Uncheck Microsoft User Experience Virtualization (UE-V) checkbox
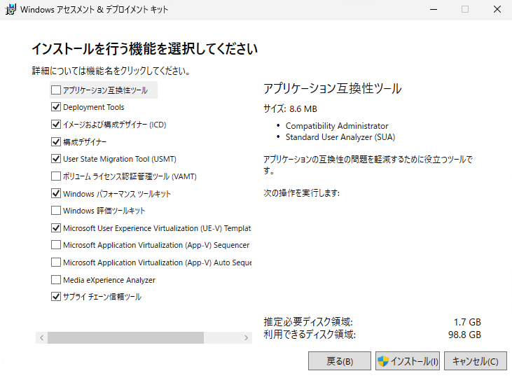 point(56,227)
